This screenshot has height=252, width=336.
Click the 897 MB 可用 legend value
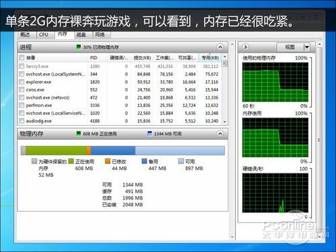tap(194, 168)
